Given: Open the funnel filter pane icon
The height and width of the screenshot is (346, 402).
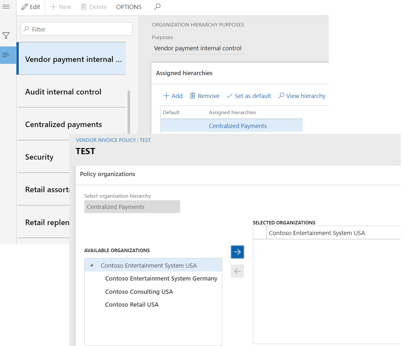Looking at the screenshot, I should tap(6, 35).
